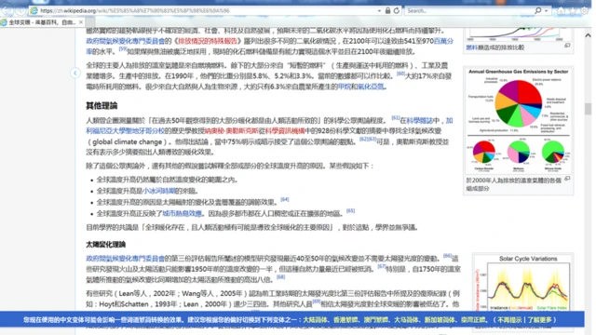Dismiss the banner with 不再提示
596x335 pixels.
(x=509, y=320)
